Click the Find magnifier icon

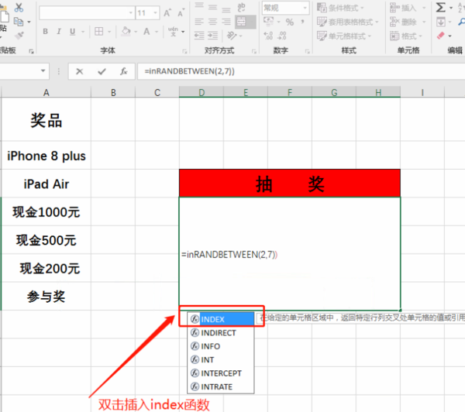[461, 22]
